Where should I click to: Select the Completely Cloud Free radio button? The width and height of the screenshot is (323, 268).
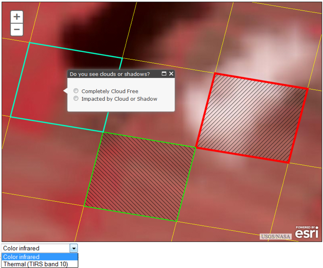coord(76,91)
